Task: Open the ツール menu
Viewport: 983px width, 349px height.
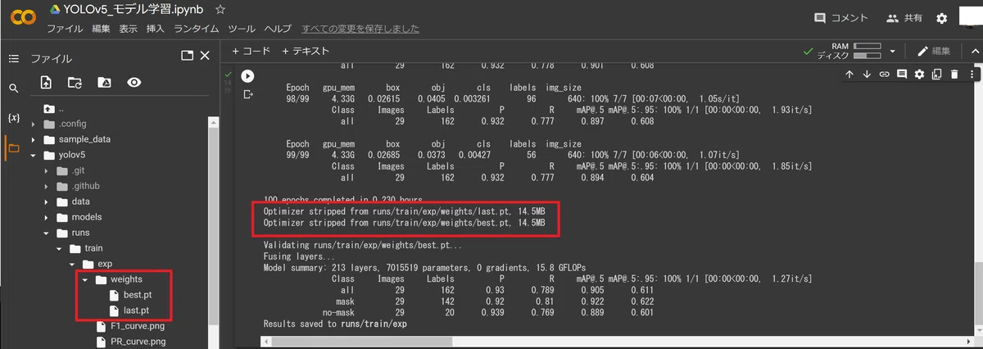Action: pos(242,29)
